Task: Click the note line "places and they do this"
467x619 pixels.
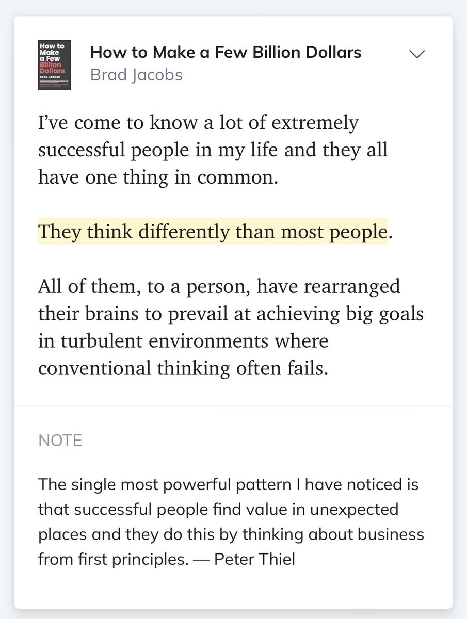Action: tap(231, 534)
